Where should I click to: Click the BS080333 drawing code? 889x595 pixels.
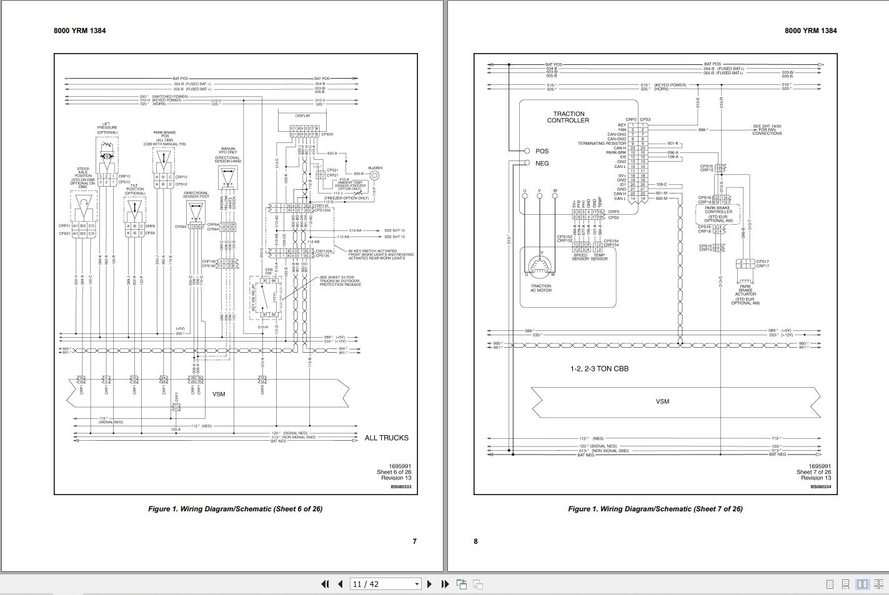tap(401, 487)
